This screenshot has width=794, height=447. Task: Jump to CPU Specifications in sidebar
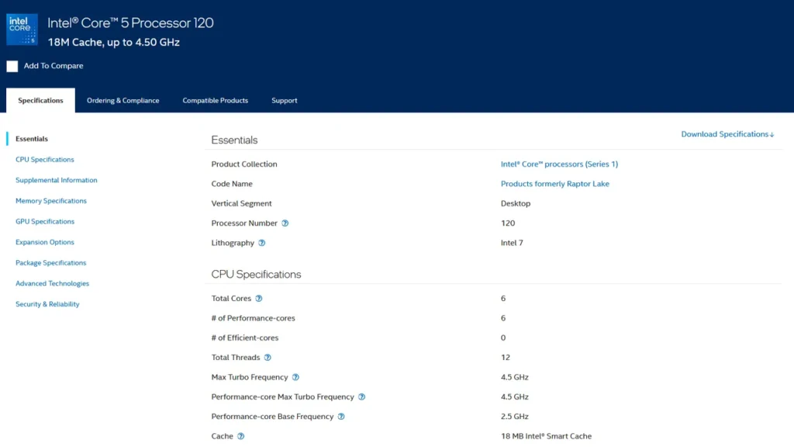click(x=44, y=160)
